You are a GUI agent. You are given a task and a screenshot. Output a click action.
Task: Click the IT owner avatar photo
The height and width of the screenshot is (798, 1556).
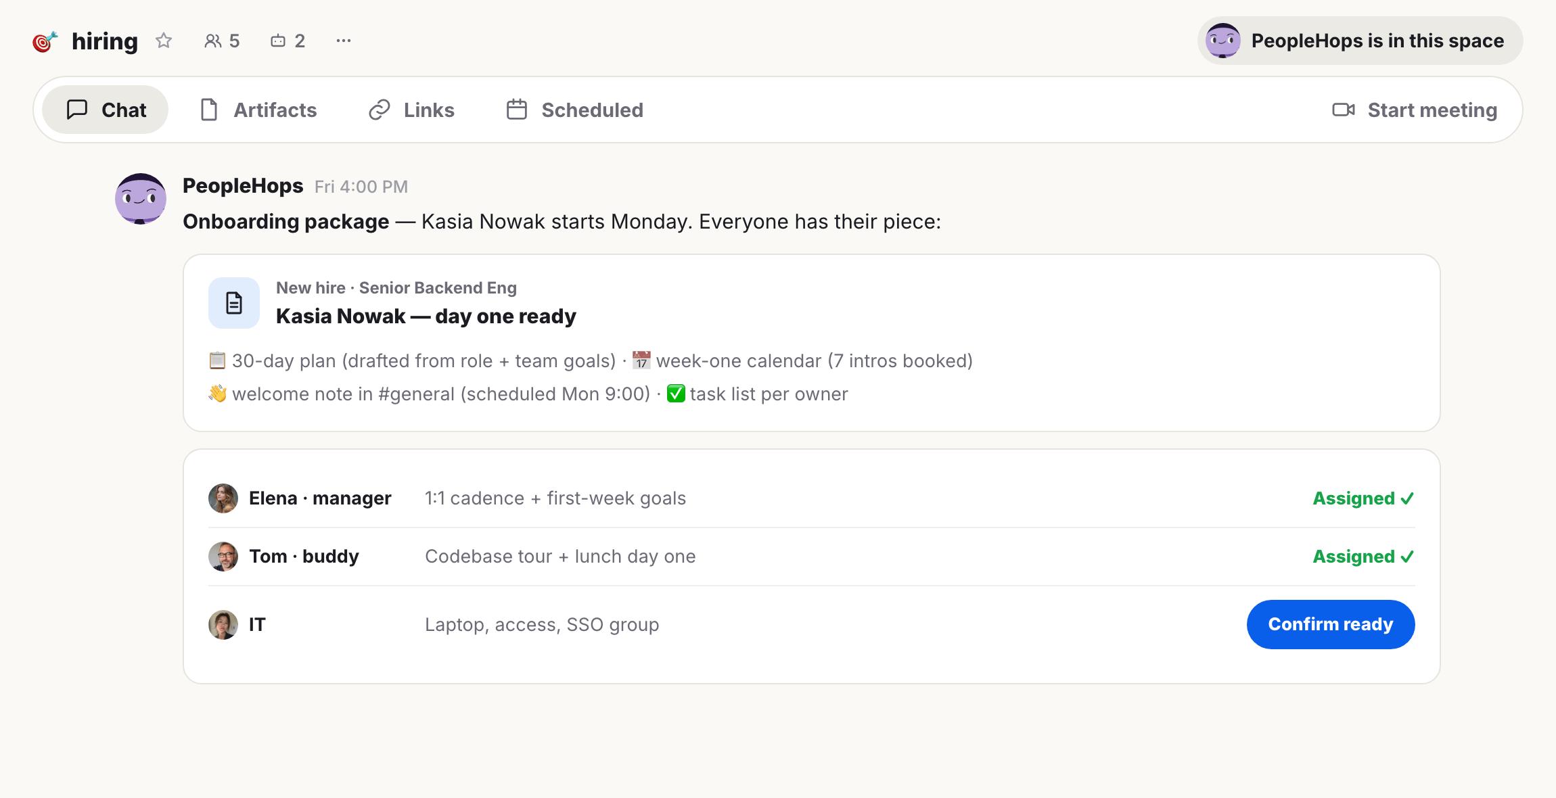click(x=223, y=625)
